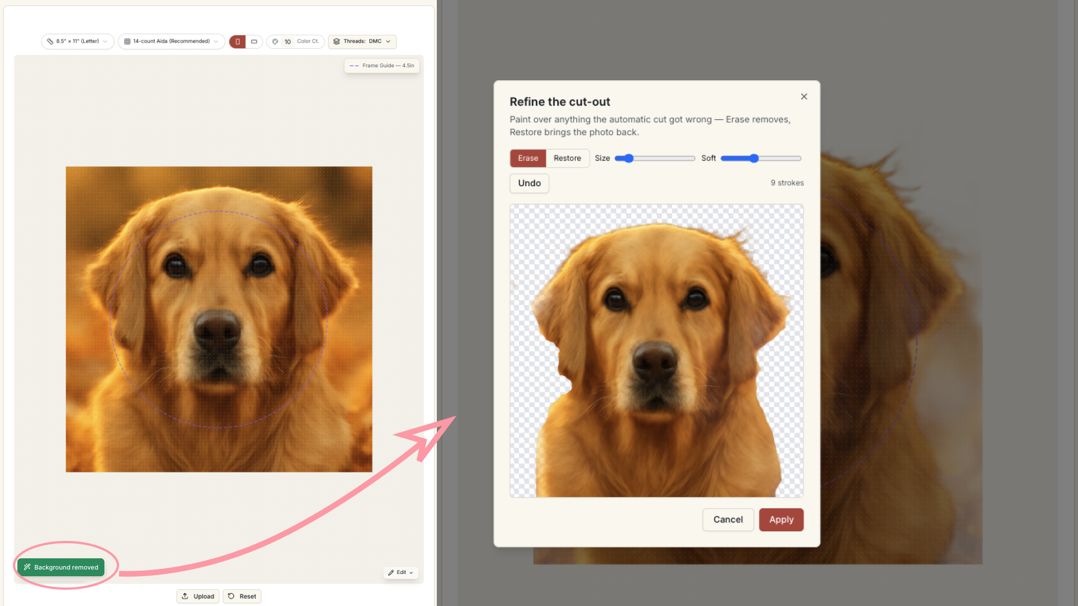Adjust the Soft slider handle

754,158
